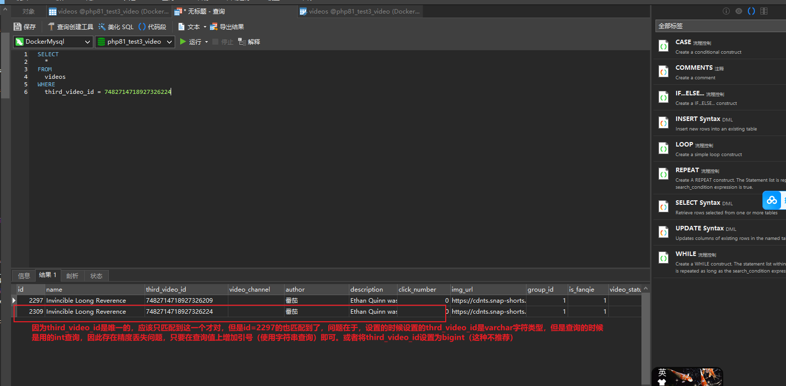Click the click_number column header

[423, 289]
